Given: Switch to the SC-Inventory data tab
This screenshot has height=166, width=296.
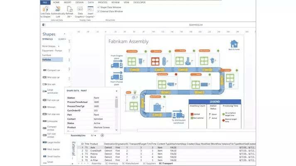Looking at the screenshot, I should click(x=112, y=164).
